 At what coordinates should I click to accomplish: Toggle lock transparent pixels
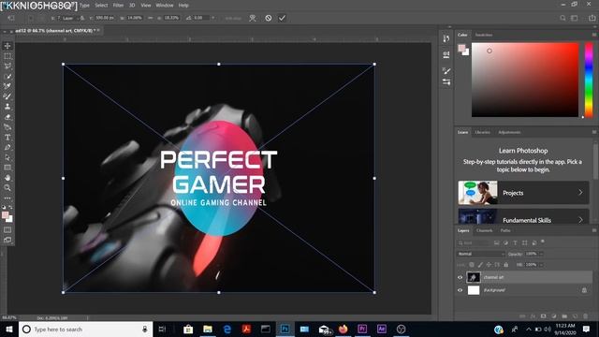coord(472,265)
